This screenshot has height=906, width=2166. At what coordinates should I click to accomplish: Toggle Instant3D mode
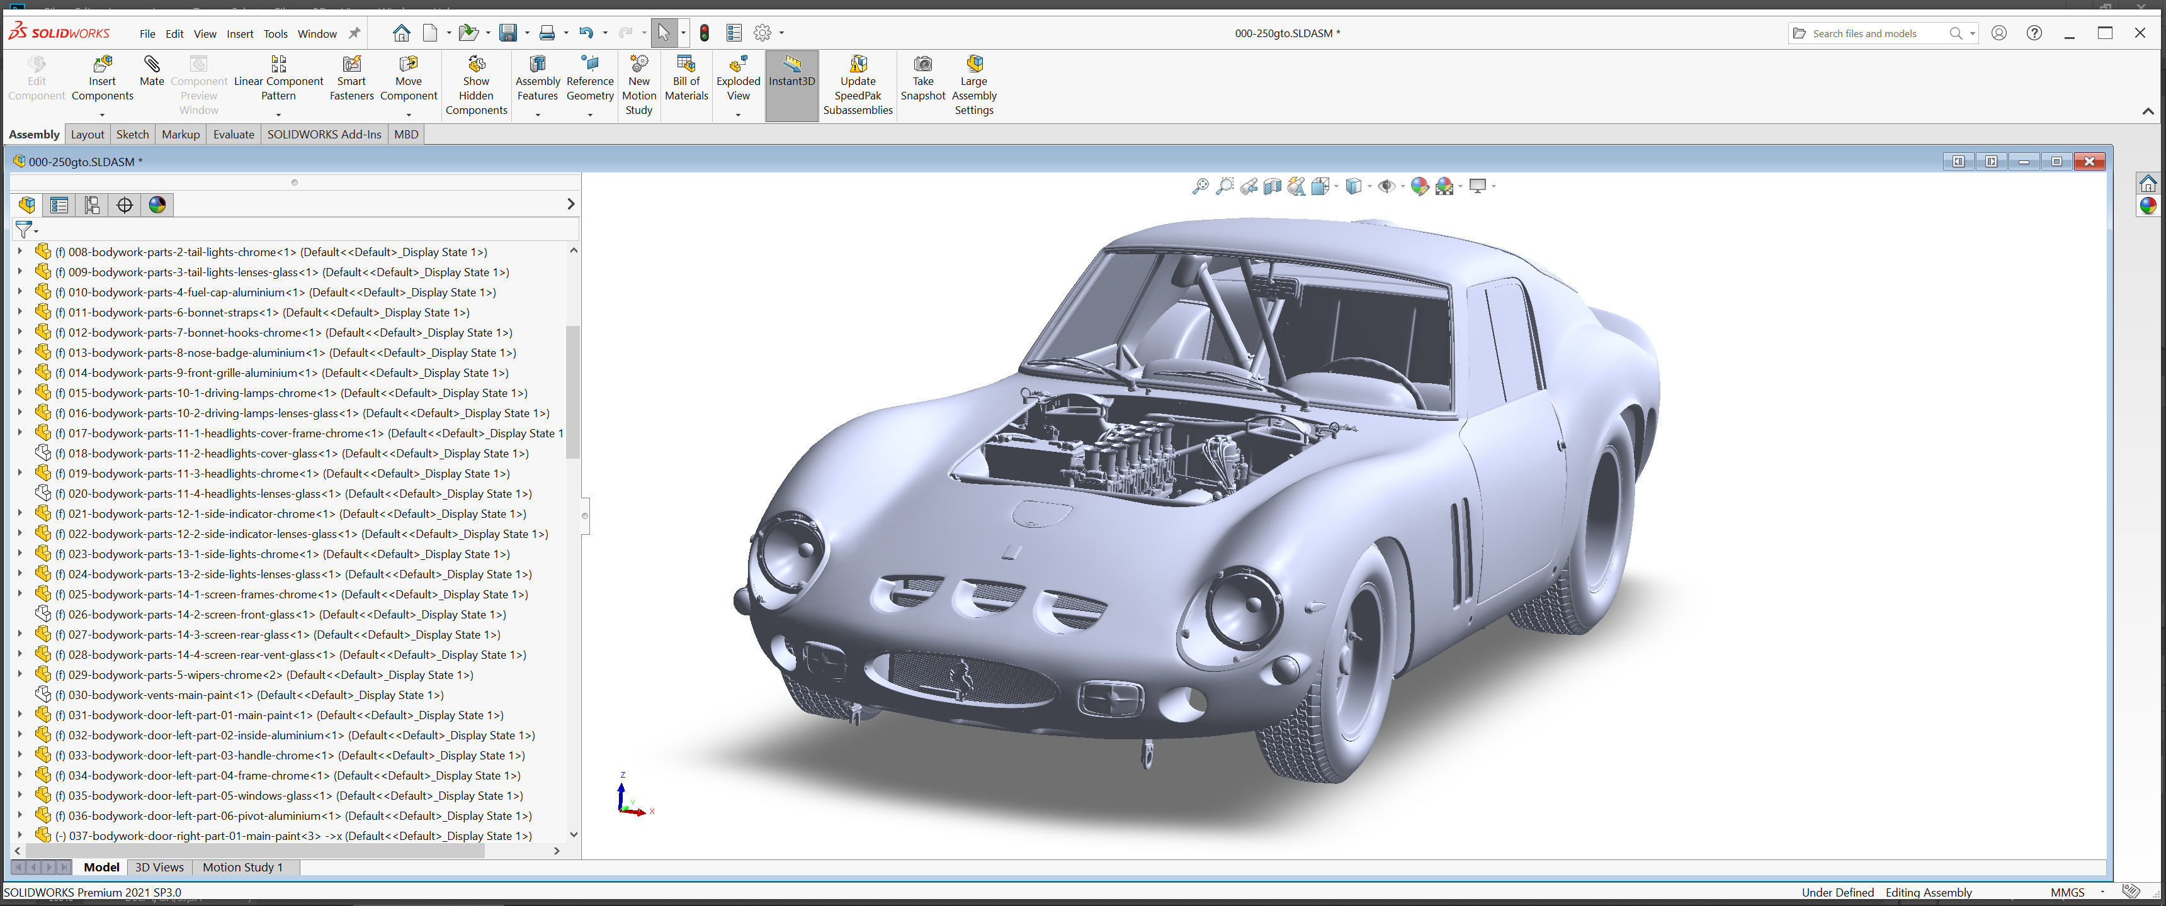(791, 86)
